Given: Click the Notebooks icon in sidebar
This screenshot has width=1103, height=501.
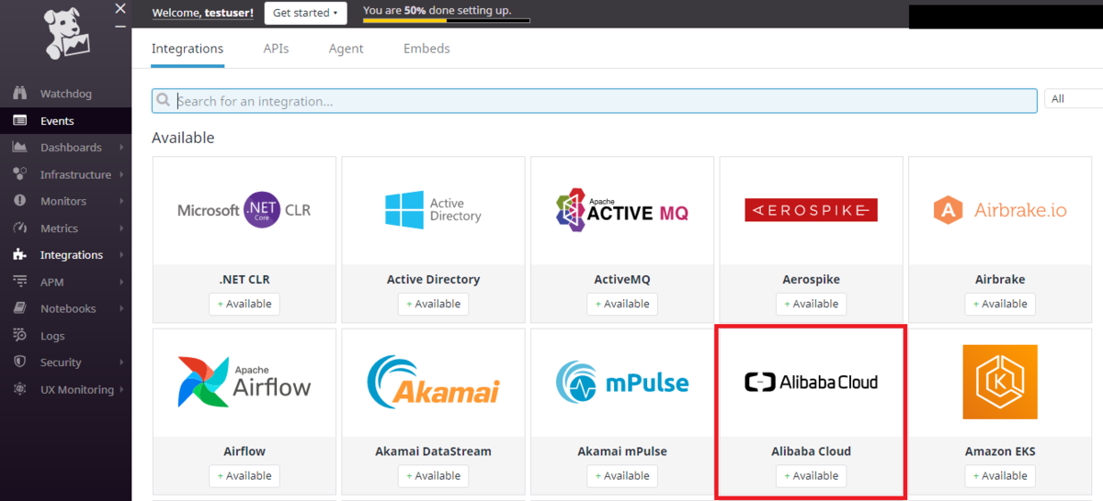Looking at the screenshot, I should [x=19, y=308].
